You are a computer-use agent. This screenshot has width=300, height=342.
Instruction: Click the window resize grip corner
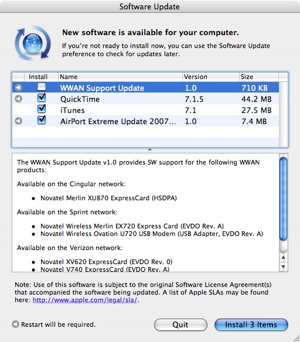click(296, 338)
